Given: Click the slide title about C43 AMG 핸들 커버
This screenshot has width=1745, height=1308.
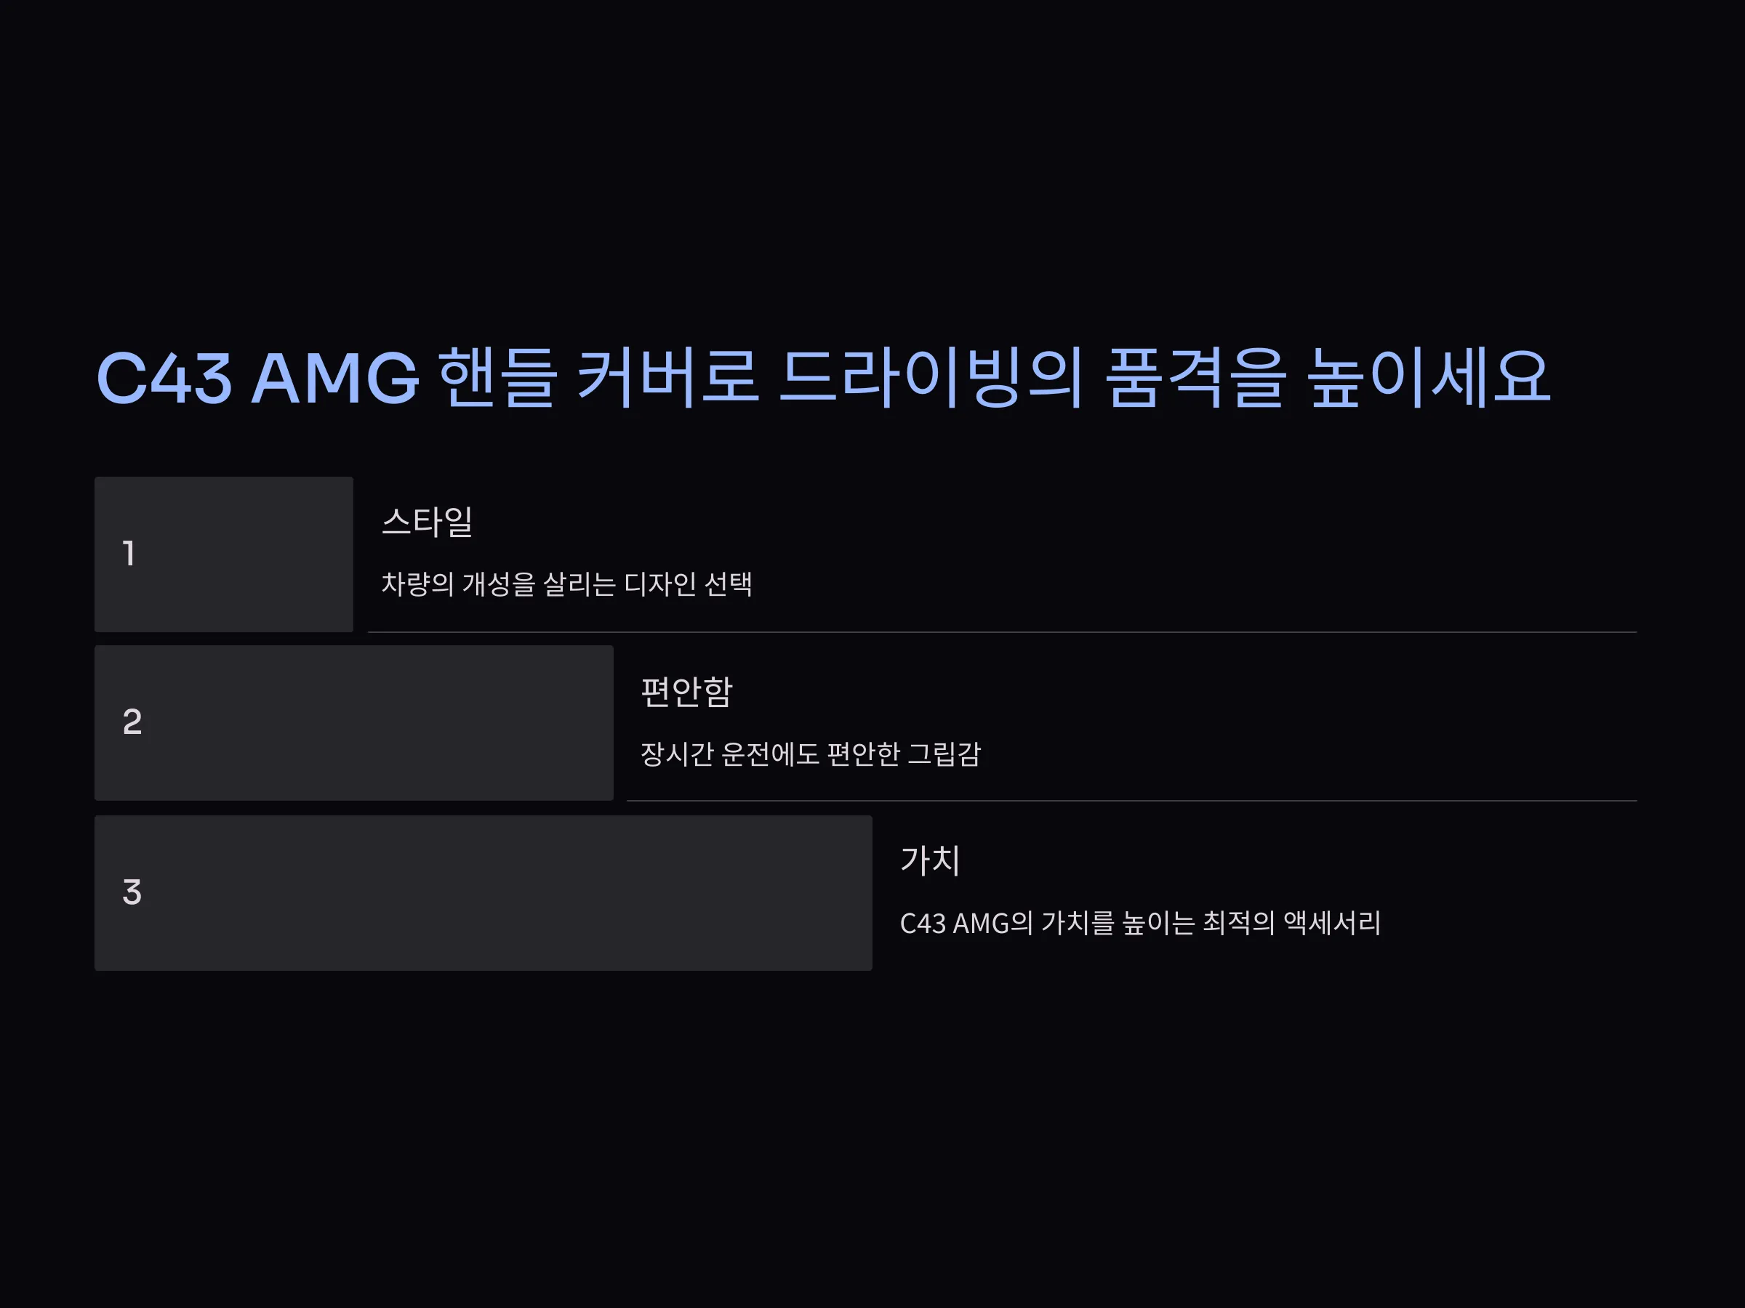Looking at the screenshot, I should pos(823,379).
